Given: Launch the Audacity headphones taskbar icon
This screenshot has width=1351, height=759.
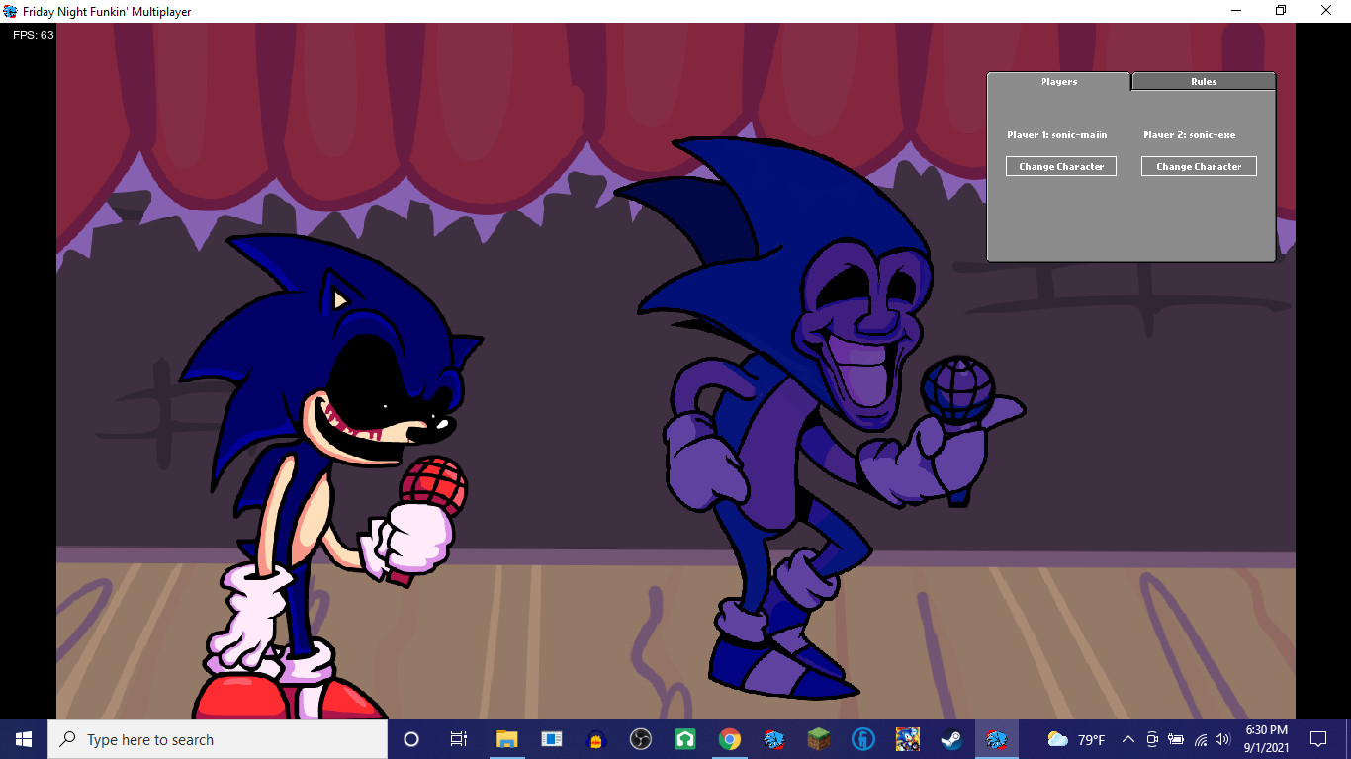Looking at the screenshot, I should pyautogui.click(x=595, y=739).
